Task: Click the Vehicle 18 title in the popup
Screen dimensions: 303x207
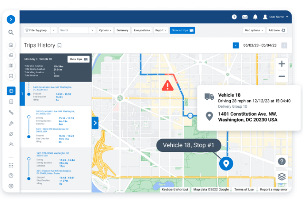Action: point(229,95)
